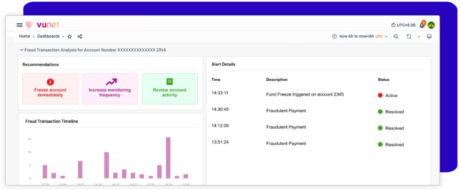Collapse the Fraud Transaction Analysis row
Screen dimensions: 460x190
tap(22, 50)
